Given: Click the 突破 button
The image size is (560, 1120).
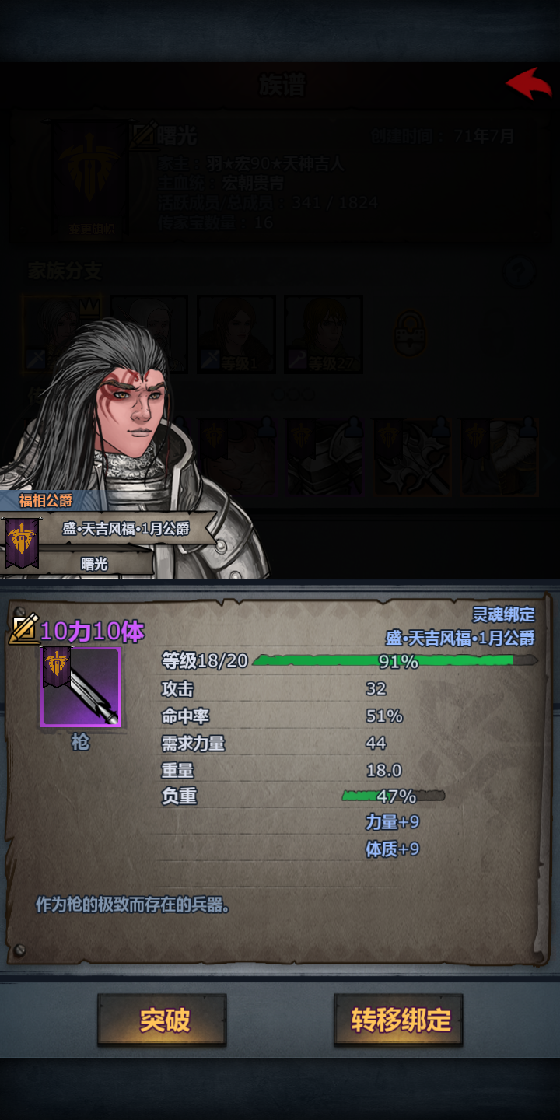Looking at the screenshot, I should 163,1020.
